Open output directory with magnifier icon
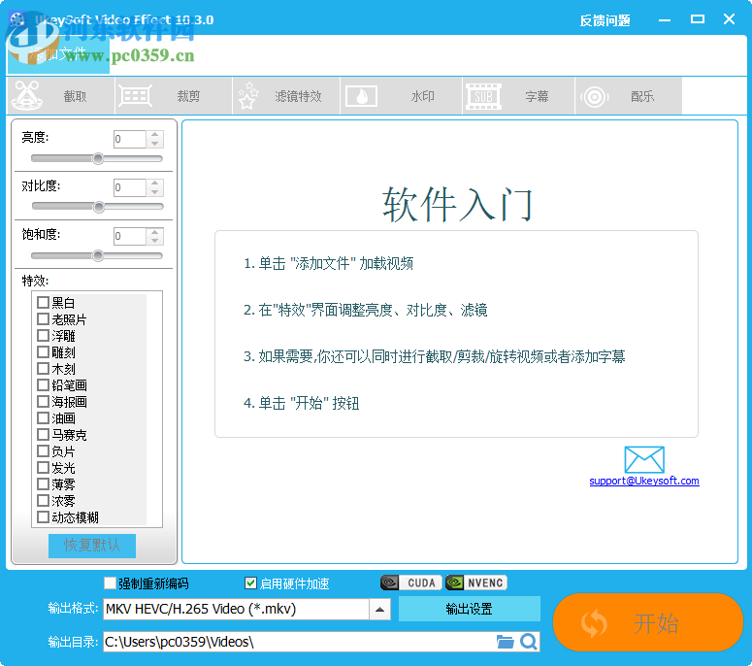Viewport: 752px width, 666px height. 529,642
